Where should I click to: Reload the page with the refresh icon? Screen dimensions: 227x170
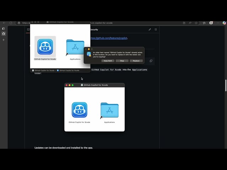[x=11, y=23]
